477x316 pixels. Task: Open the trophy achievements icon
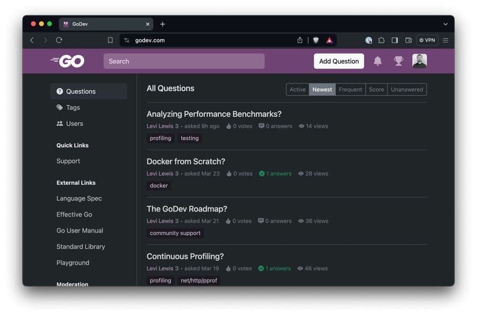(x=398, y=61)
